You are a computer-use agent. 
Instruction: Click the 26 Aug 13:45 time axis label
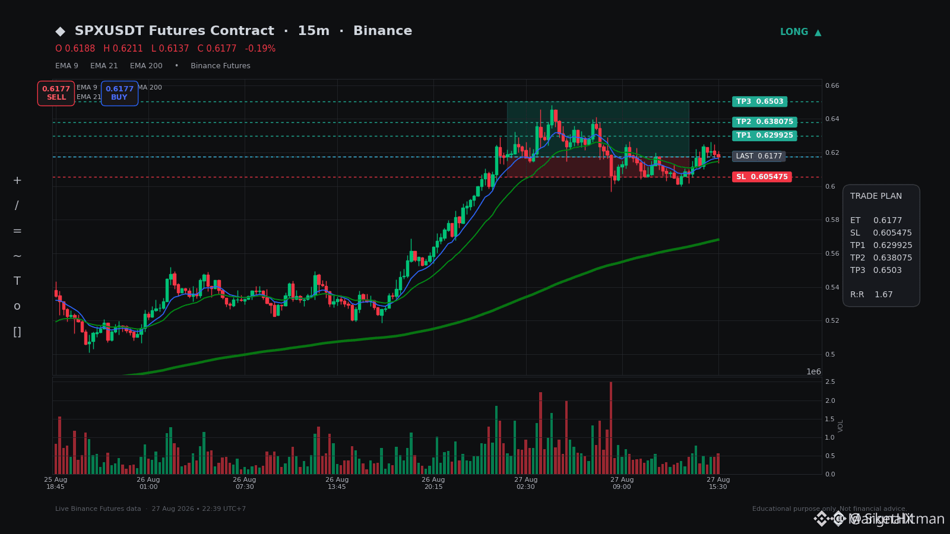337,483
